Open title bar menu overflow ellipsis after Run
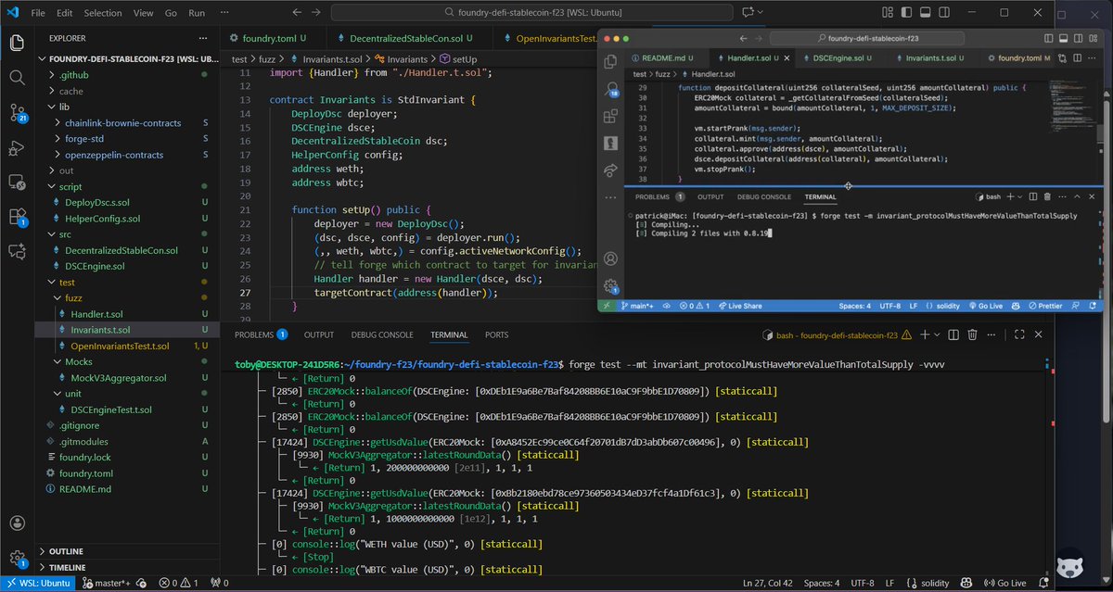1113x592 pixels. 224,13
